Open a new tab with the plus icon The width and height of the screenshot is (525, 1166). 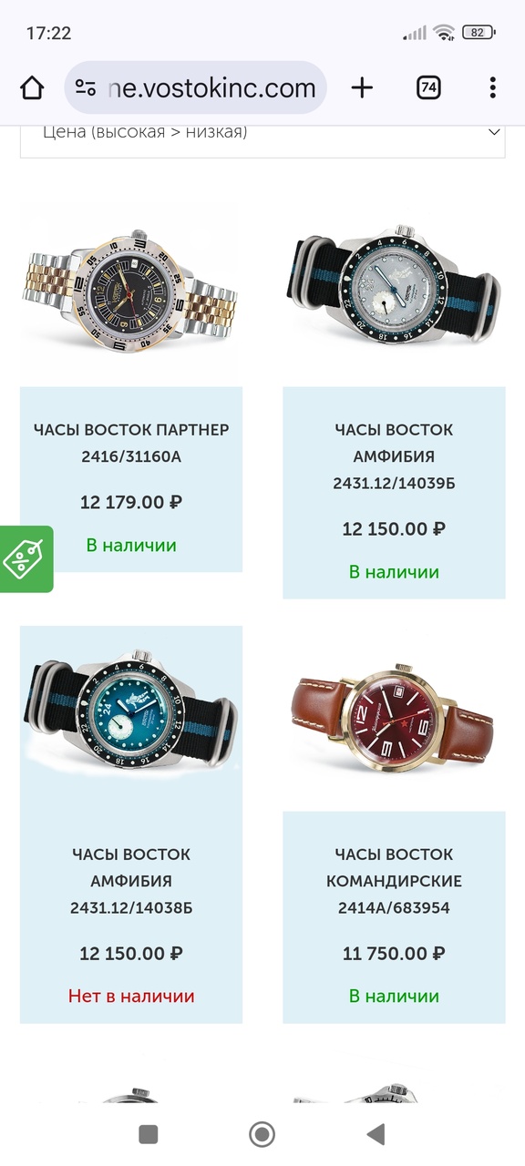click(x=362, y=87)
